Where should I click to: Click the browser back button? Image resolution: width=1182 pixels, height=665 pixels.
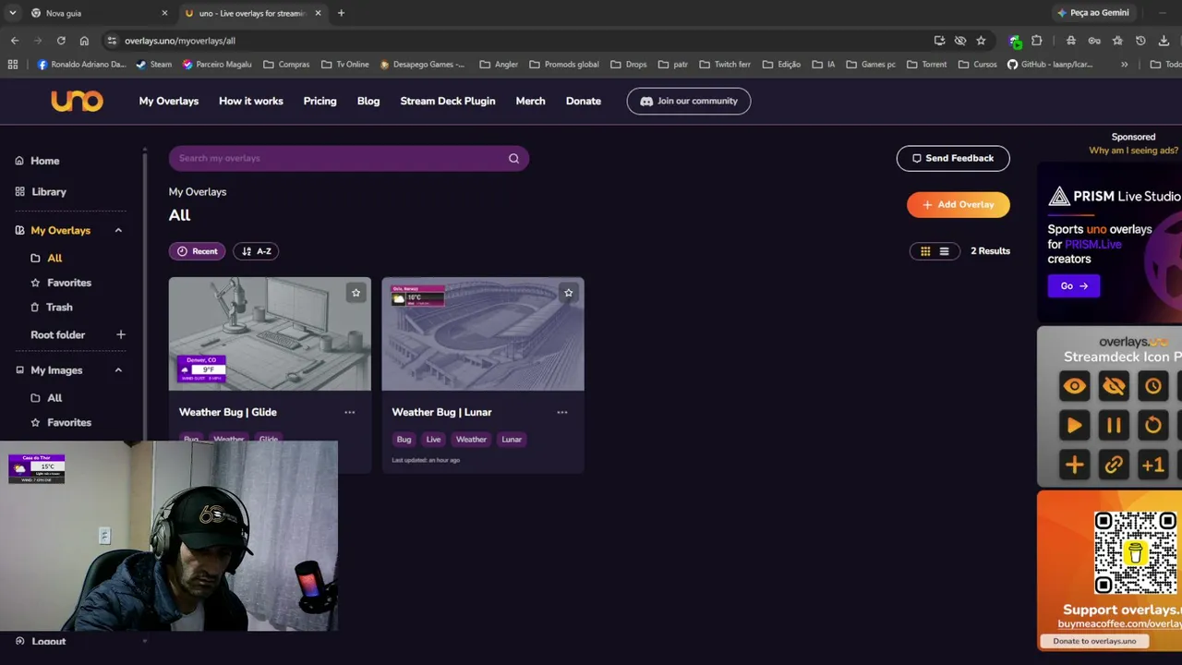pos(15,41)
